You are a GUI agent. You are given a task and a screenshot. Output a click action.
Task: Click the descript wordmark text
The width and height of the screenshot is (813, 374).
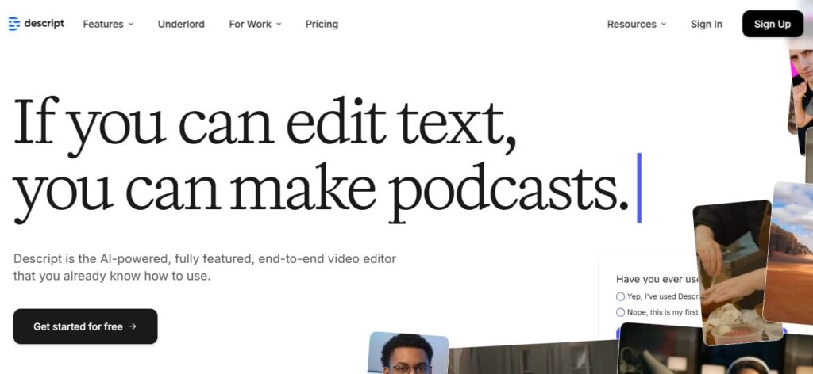click(44, 24)
